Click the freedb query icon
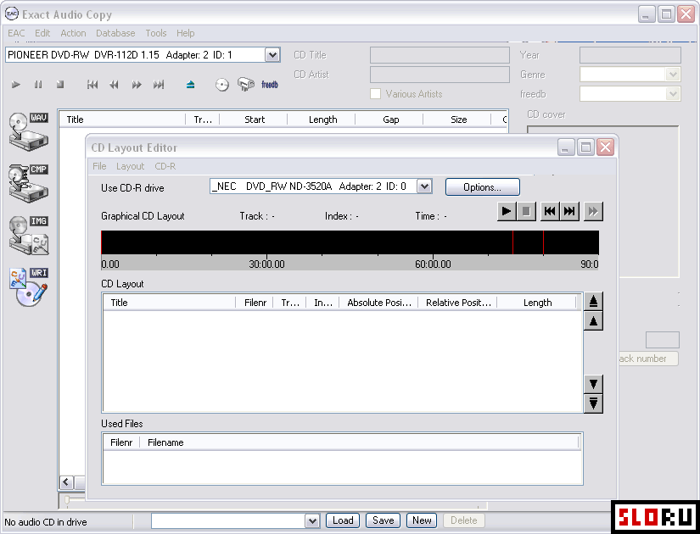 pyautogui.click(x=245, y=84)
